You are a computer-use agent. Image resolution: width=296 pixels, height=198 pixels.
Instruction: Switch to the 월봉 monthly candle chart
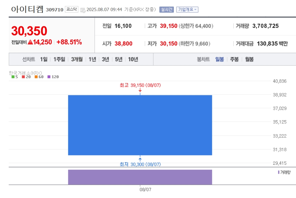click(x=249, y=59)
